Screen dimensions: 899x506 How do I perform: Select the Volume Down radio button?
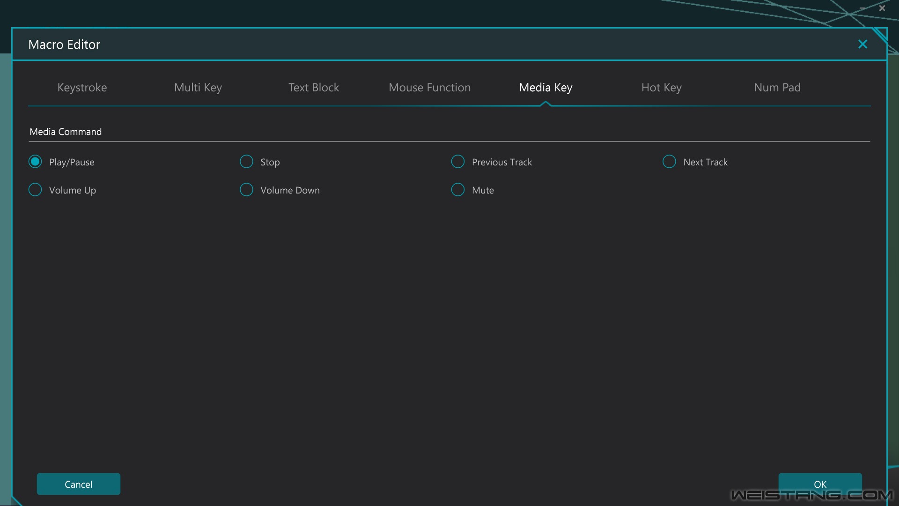(x=246, y=190)
